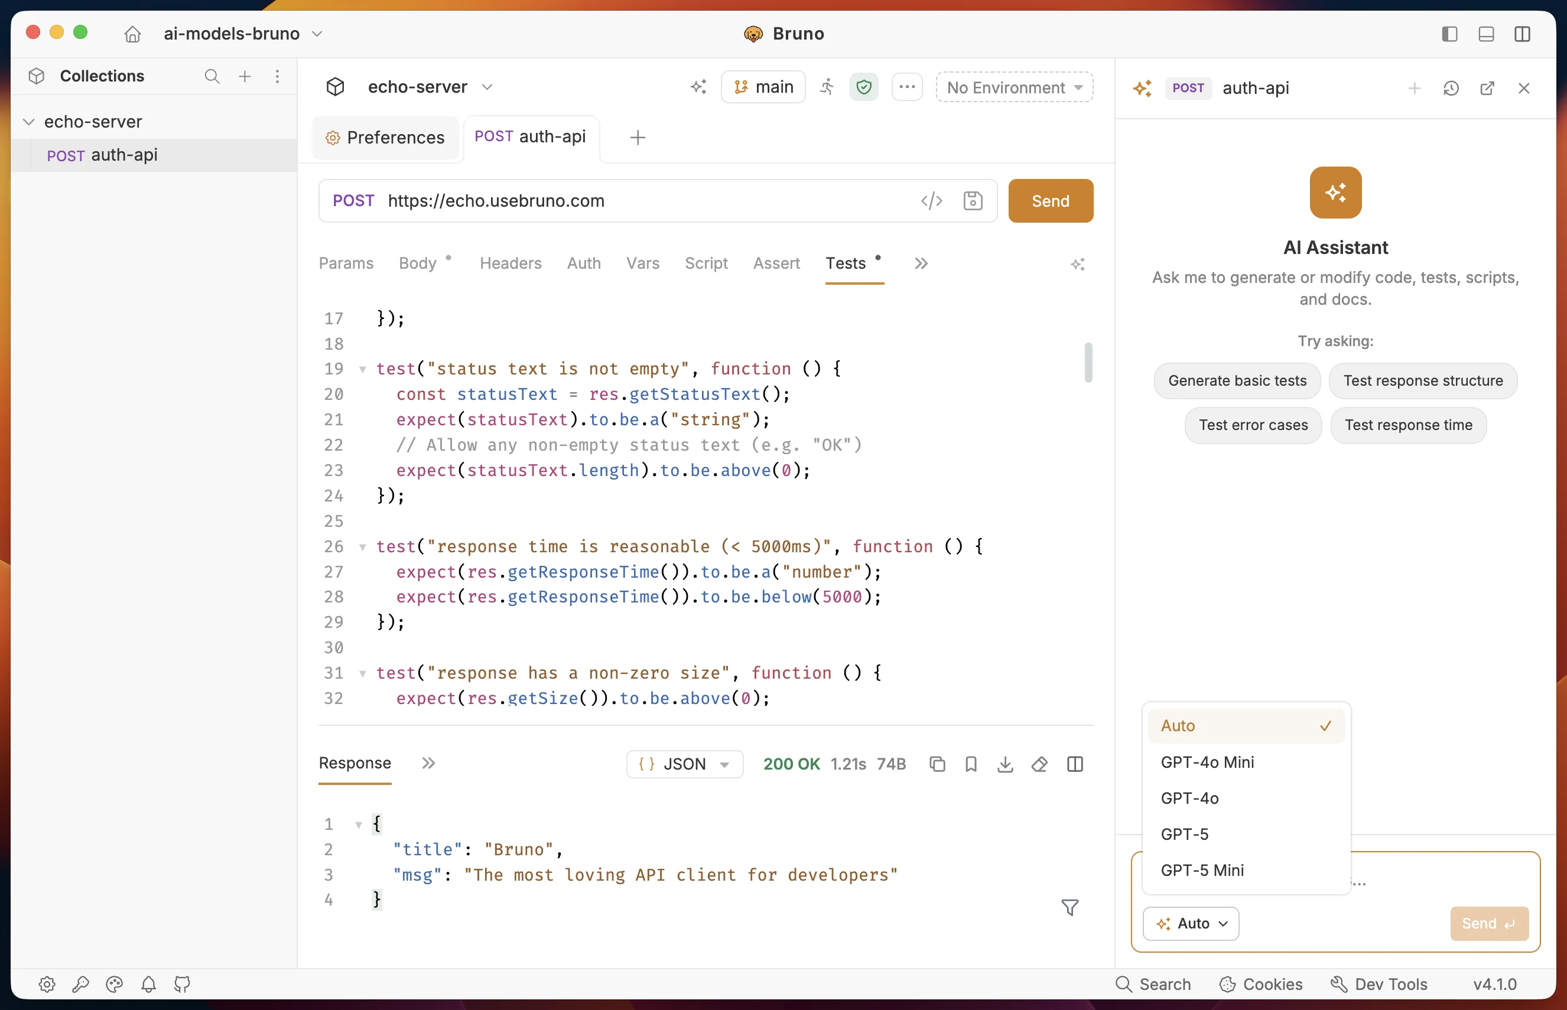Toggle the right split layout icon
The width and height of the screenshot is (1567, 1010).
pos(1523,34)
